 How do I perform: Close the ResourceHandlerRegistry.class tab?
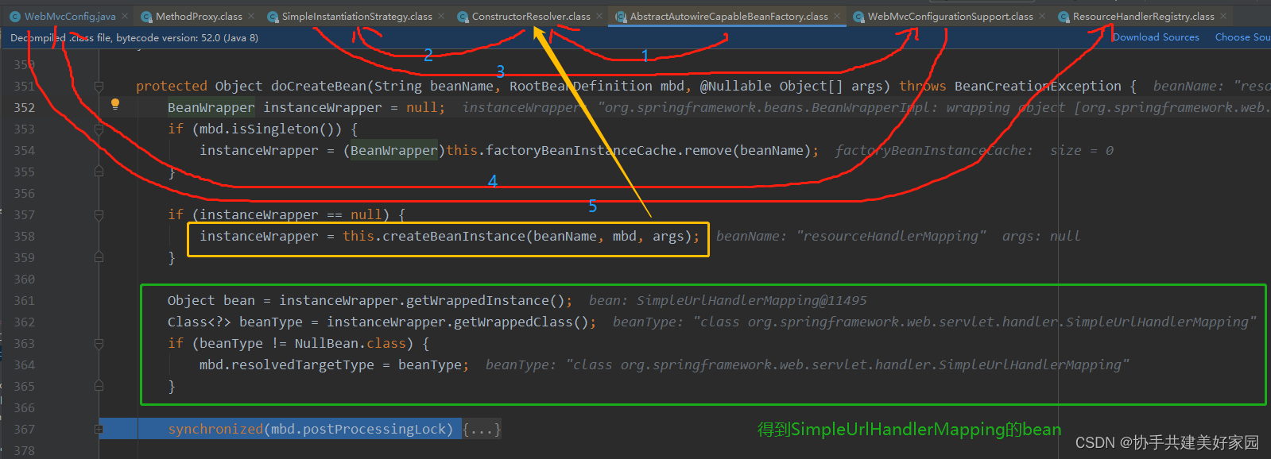coord(1223,16)
